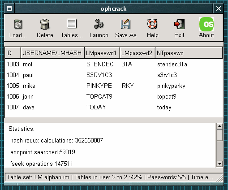
Task: Open the green OS About icon
Action: [x=206, y=24]
